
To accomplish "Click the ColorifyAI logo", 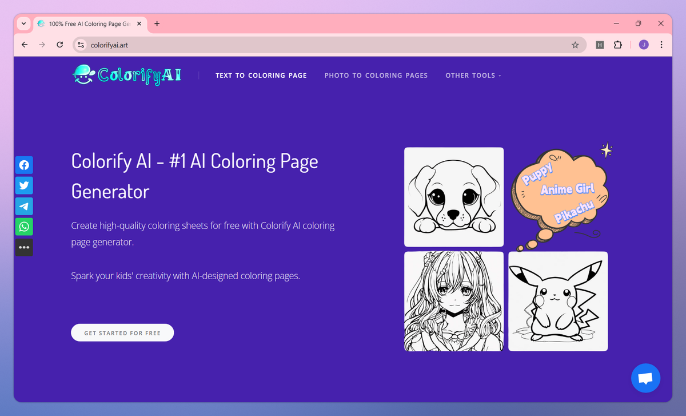I will [127, 74].
